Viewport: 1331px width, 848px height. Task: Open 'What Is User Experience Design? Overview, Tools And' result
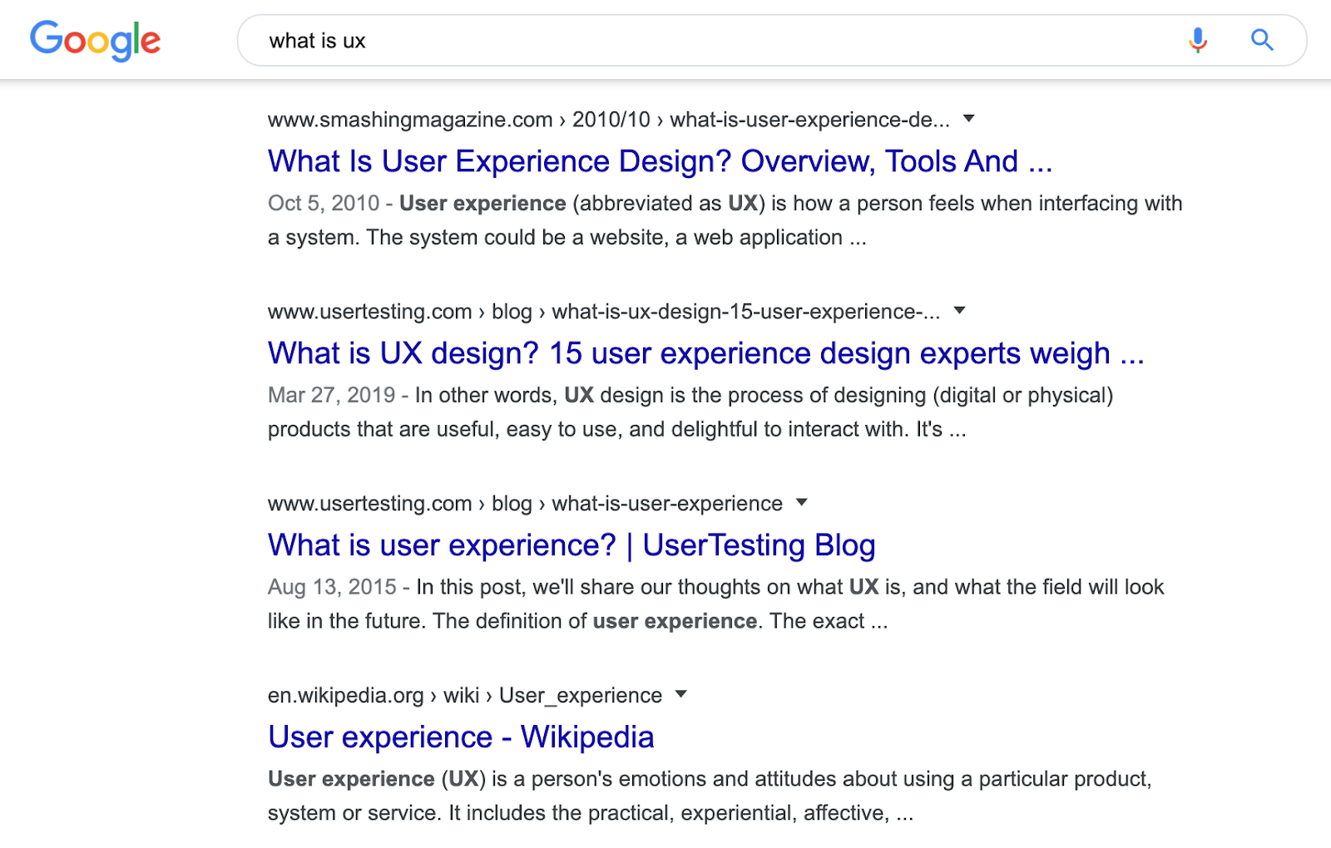[x=661, y=161]
